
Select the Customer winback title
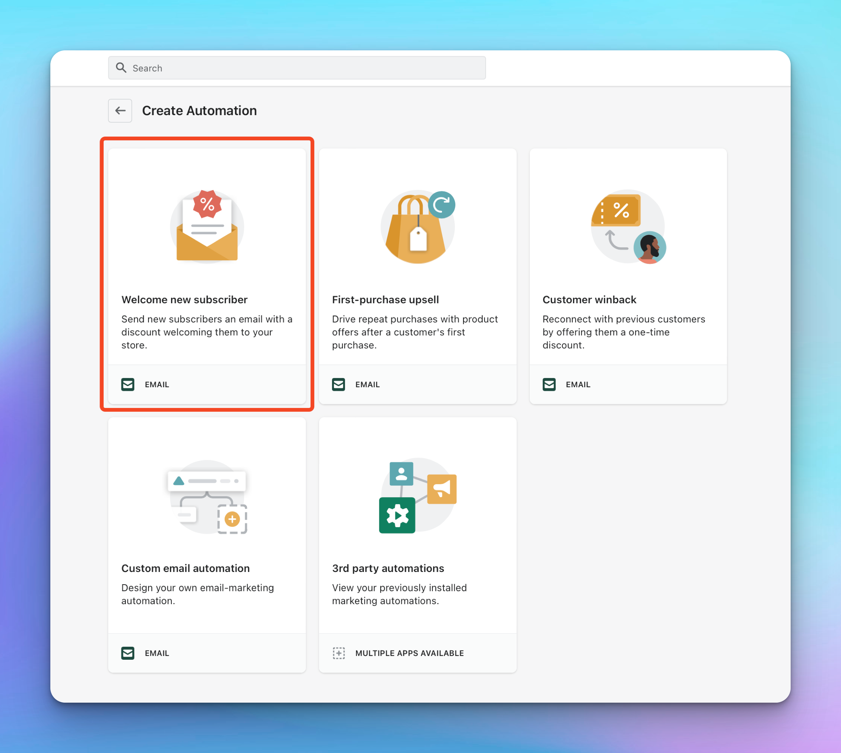(589, 299)
